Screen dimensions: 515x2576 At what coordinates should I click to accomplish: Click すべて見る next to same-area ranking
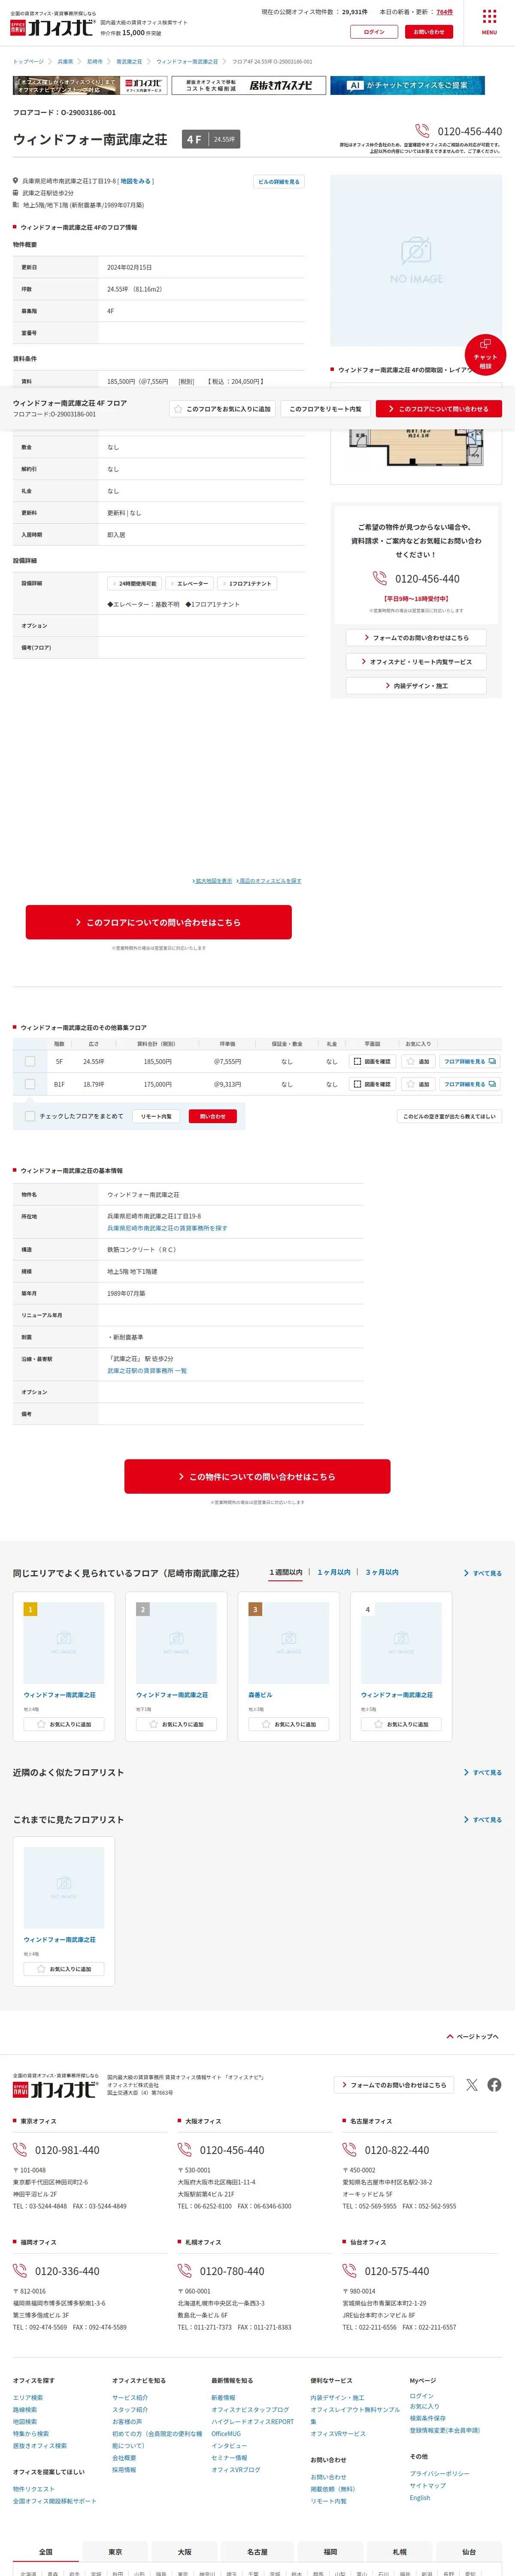tap(483, 1573)
